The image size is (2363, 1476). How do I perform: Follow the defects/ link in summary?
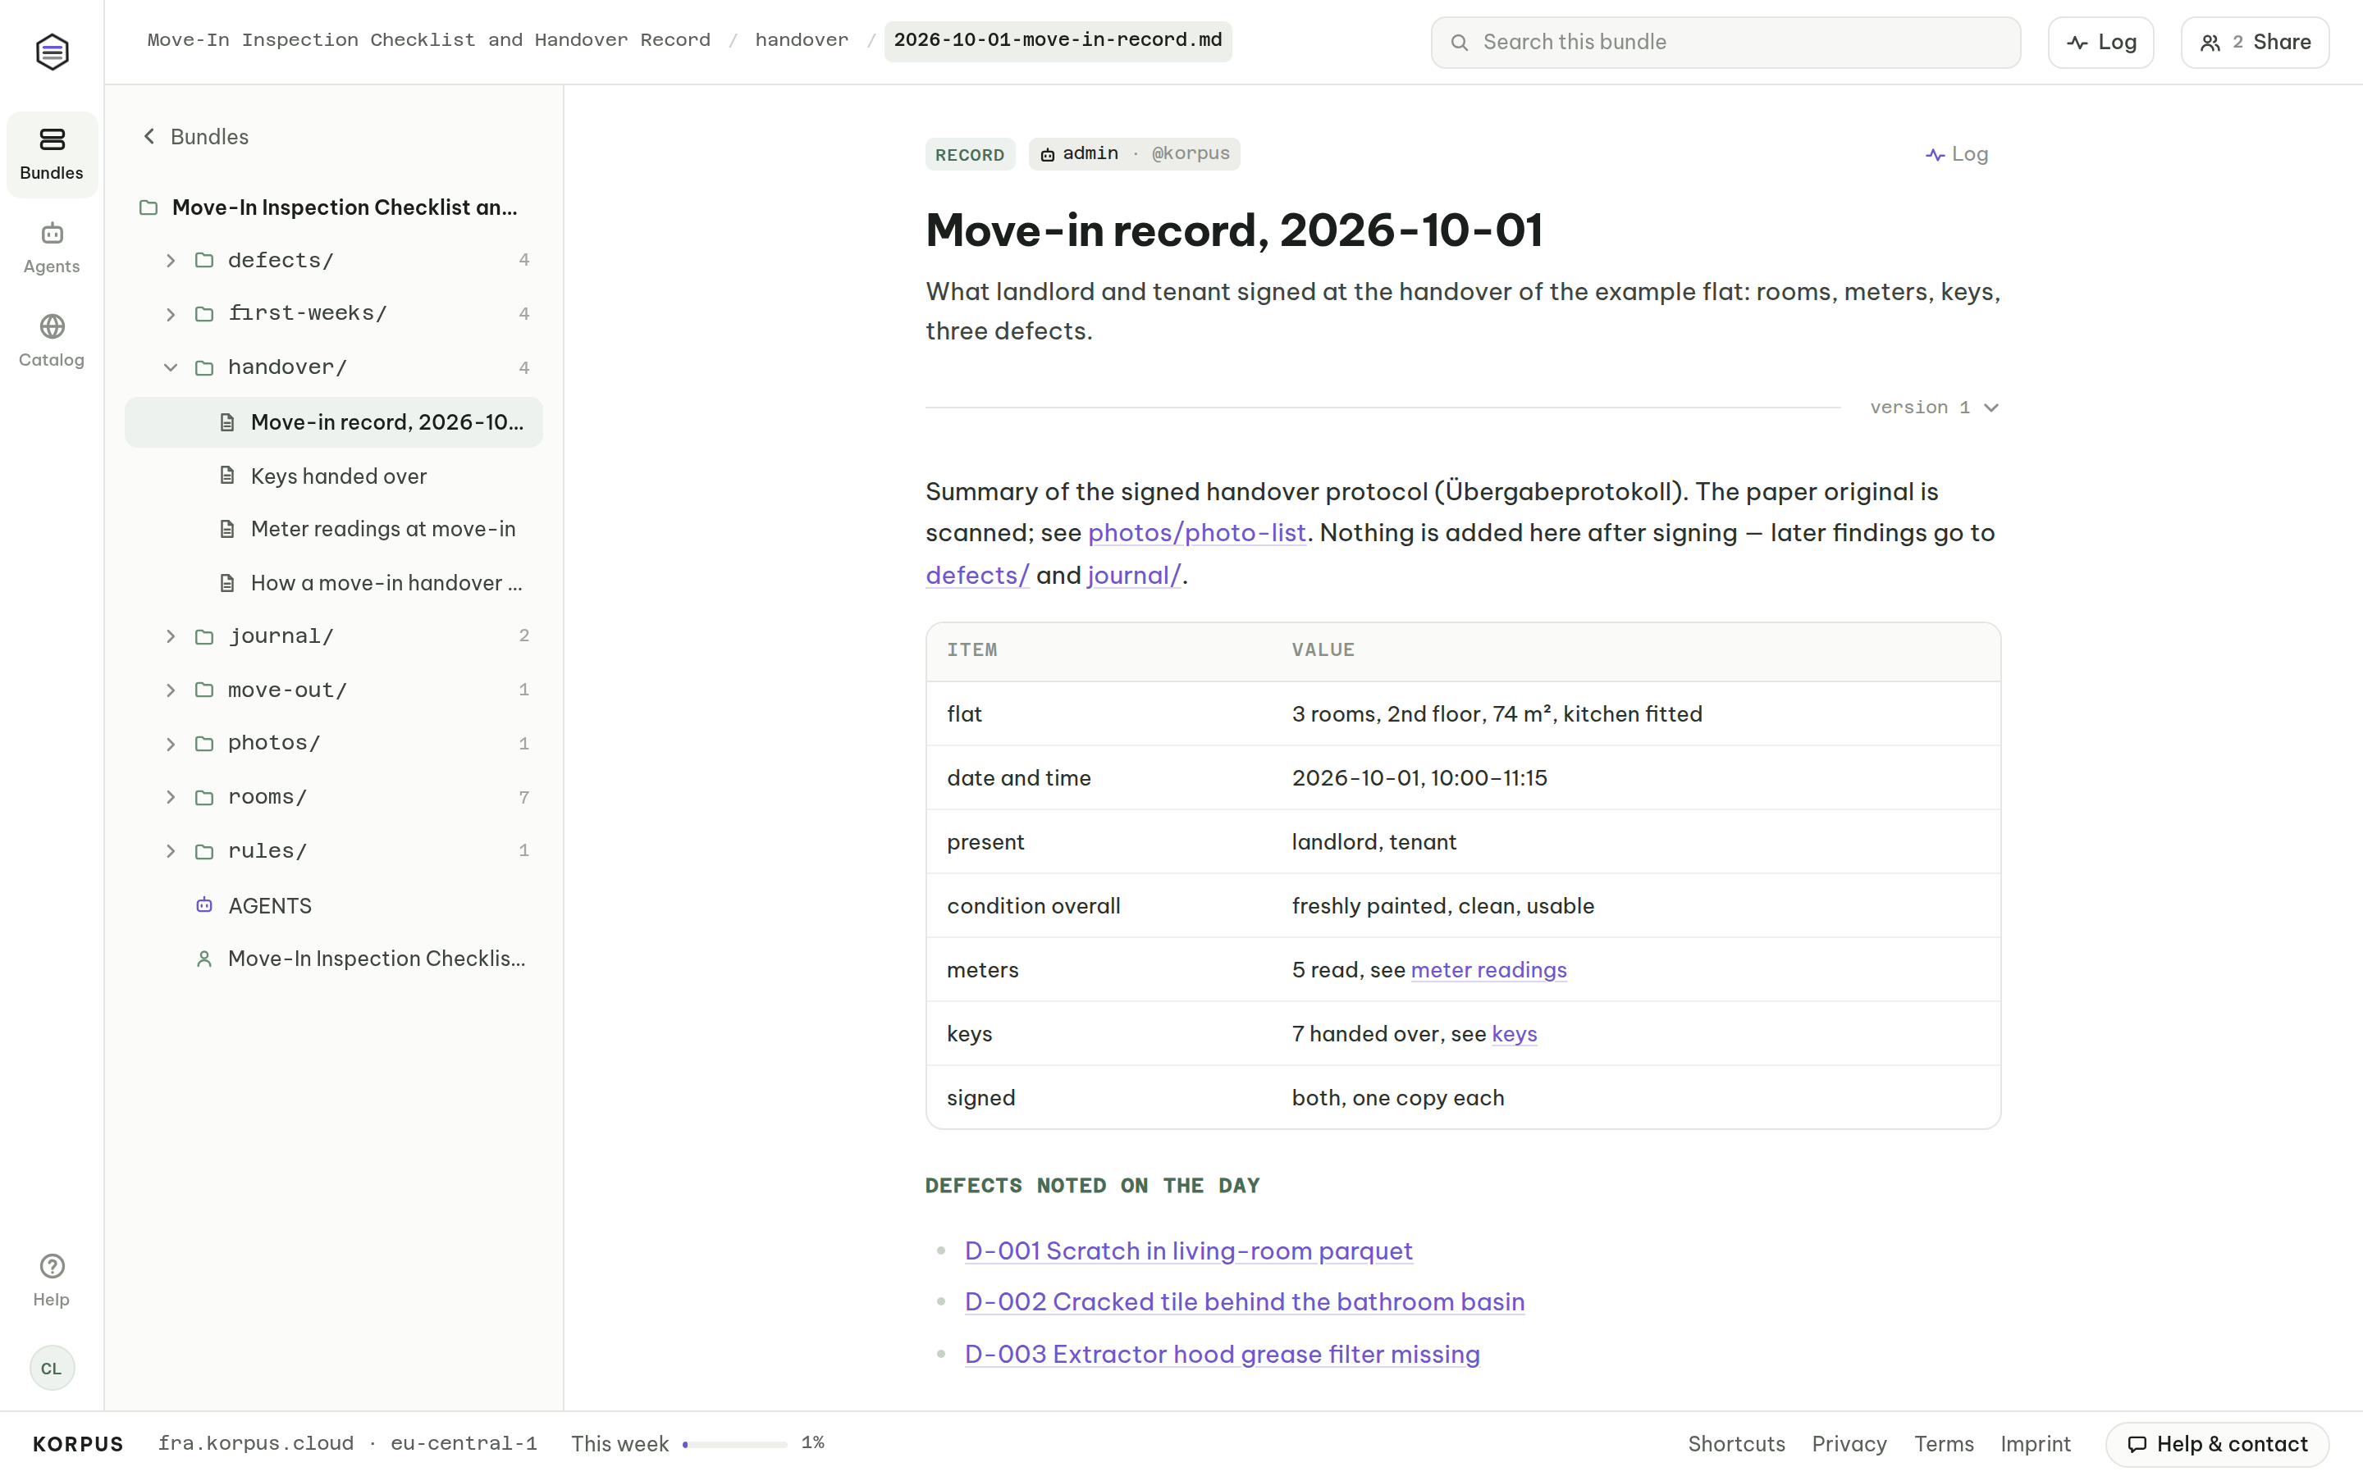(x=977, y=575)
